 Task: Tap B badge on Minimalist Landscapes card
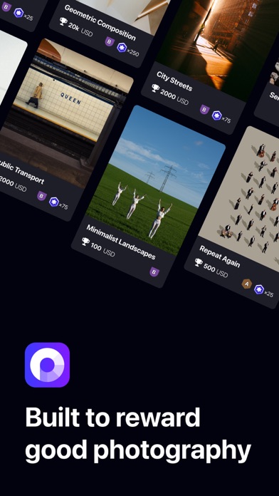154,272
